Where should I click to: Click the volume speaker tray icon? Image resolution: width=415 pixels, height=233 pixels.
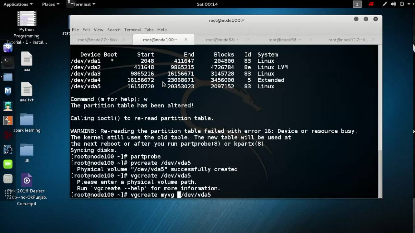point(393,4)
